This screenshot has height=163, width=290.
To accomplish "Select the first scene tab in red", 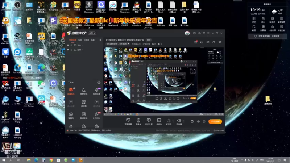I will 73,40.
